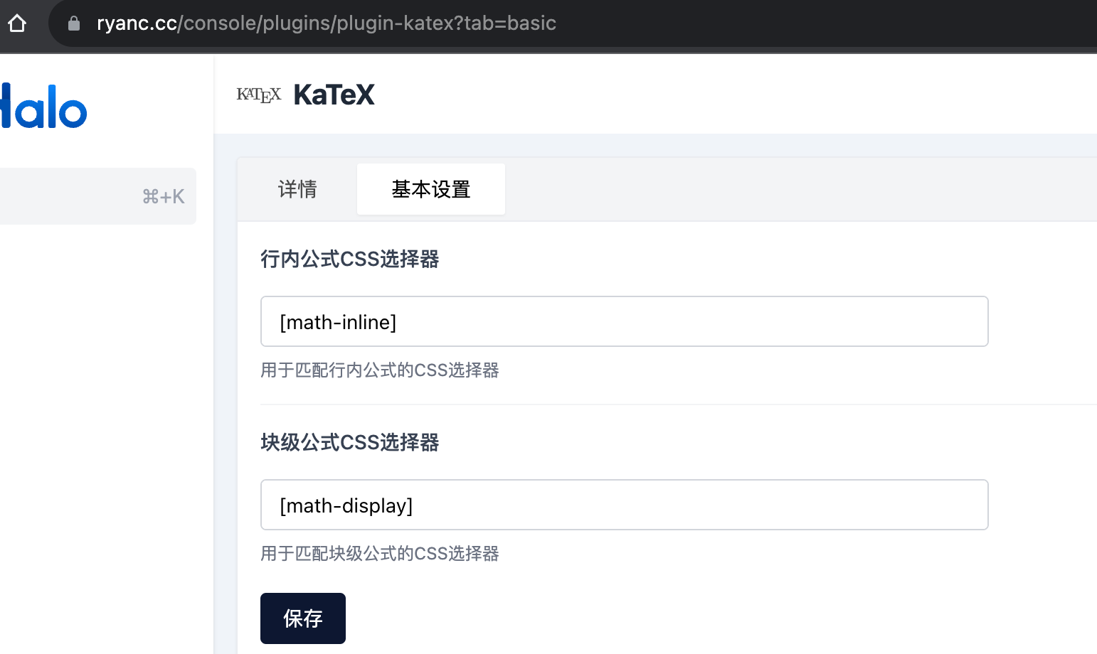Viewport: 1097px width, 654px height.
Task: Click the padlock icon in the address bar
Action: [73, 23]
